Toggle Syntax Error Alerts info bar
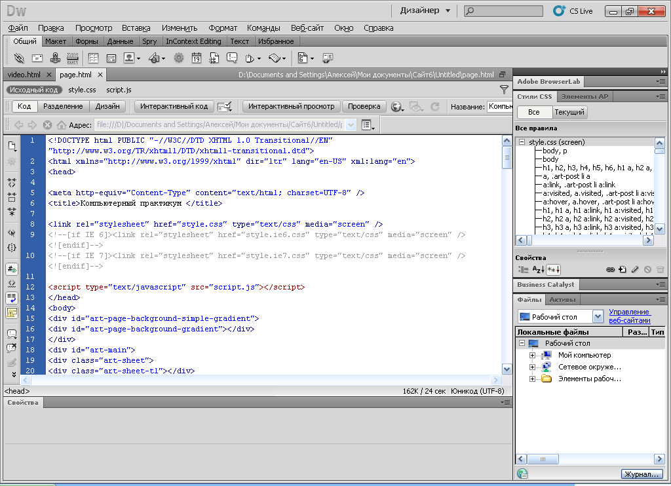This screenshot has height=486, width=671. point(12,312)
